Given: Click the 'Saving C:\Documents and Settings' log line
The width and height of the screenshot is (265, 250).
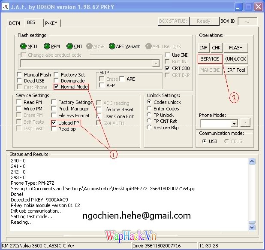Looking at the screenshot, I should click(103, 189).
